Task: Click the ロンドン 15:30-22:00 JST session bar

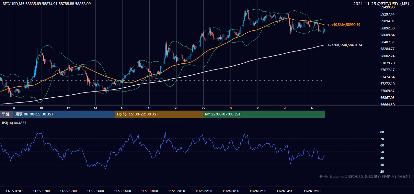Action: (x=159, y=114)
